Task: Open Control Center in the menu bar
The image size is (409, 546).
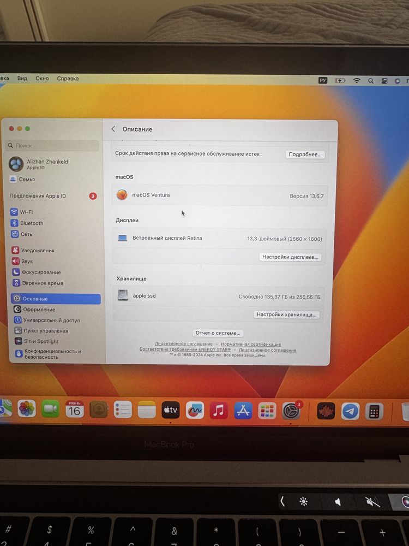Action: point(384,81)
